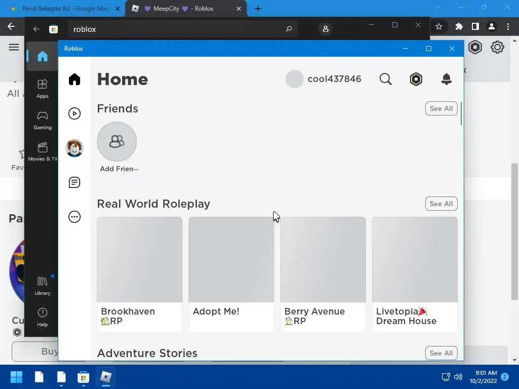Screen dimensions: 519x389
Task: Open the Discover play icon in Roblox sidebar
Action: pos(75,113)
